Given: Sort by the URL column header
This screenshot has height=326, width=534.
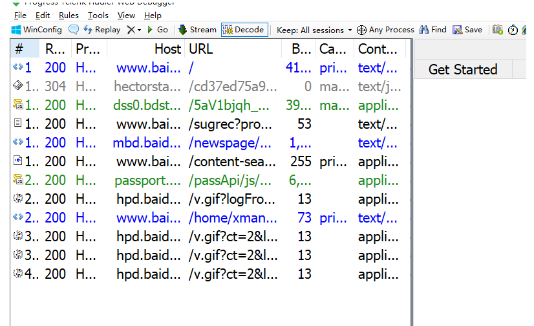Looking at the screenshot, I should (x=233, y=49).
